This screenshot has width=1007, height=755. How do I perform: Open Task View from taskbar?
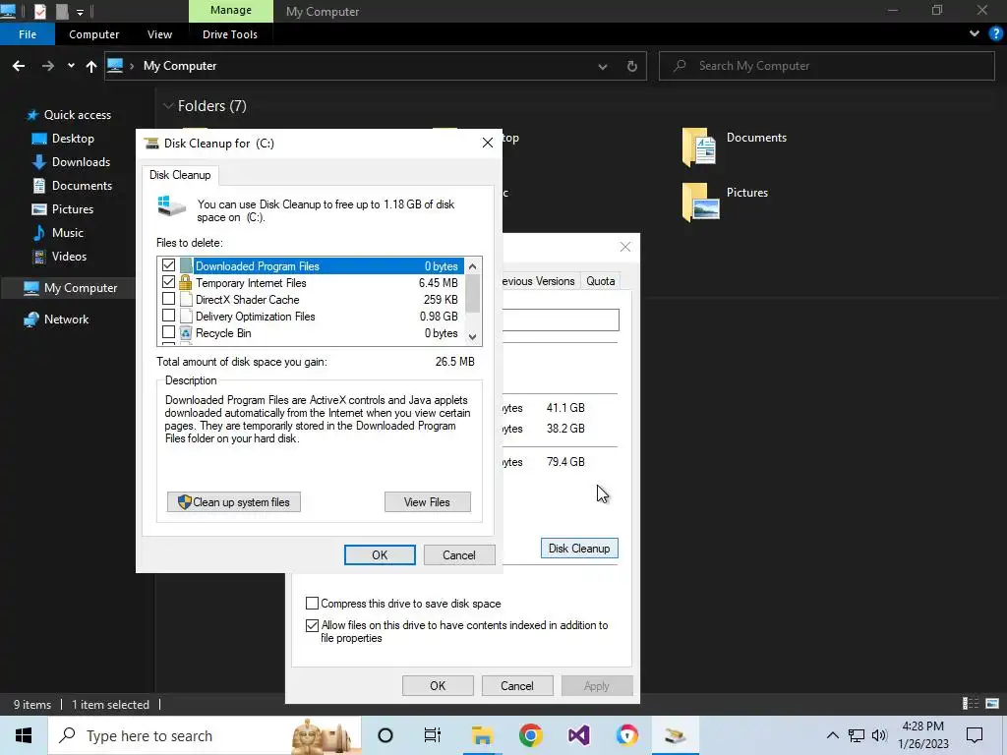pos(433,735)
